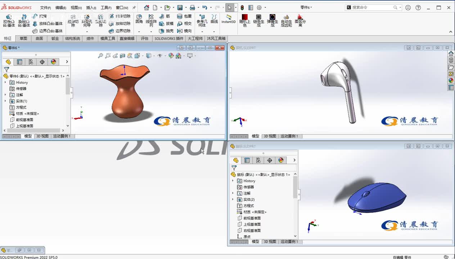
Task: Open the dropdown arrow next to Options gear
Action: point(265,8)
